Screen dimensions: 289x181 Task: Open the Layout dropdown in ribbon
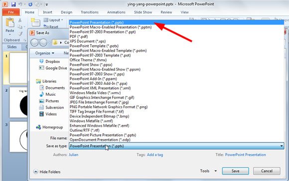[53, 20]
